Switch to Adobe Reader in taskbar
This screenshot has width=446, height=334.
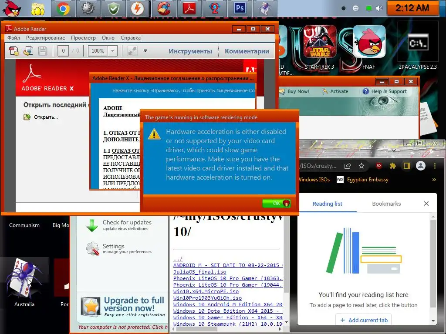click(x=189, y=9)
